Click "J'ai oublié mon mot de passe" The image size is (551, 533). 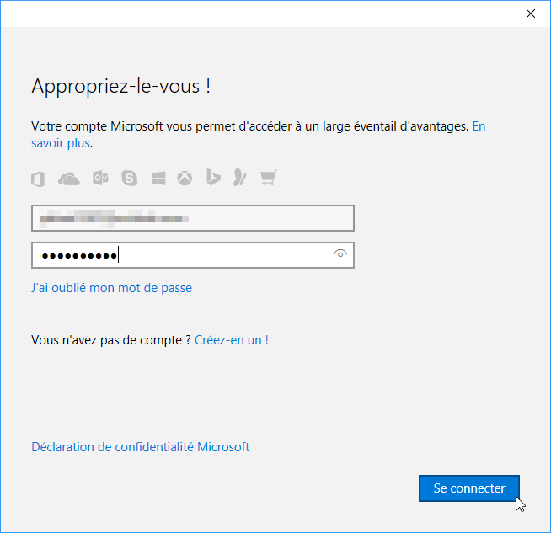(112, 288)
